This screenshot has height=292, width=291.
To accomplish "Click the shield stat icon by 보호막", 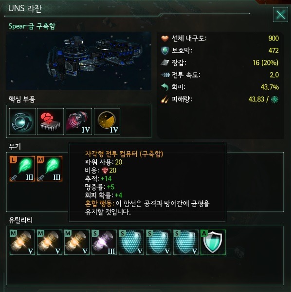I will pyautogui.click(x=165, y=51).
